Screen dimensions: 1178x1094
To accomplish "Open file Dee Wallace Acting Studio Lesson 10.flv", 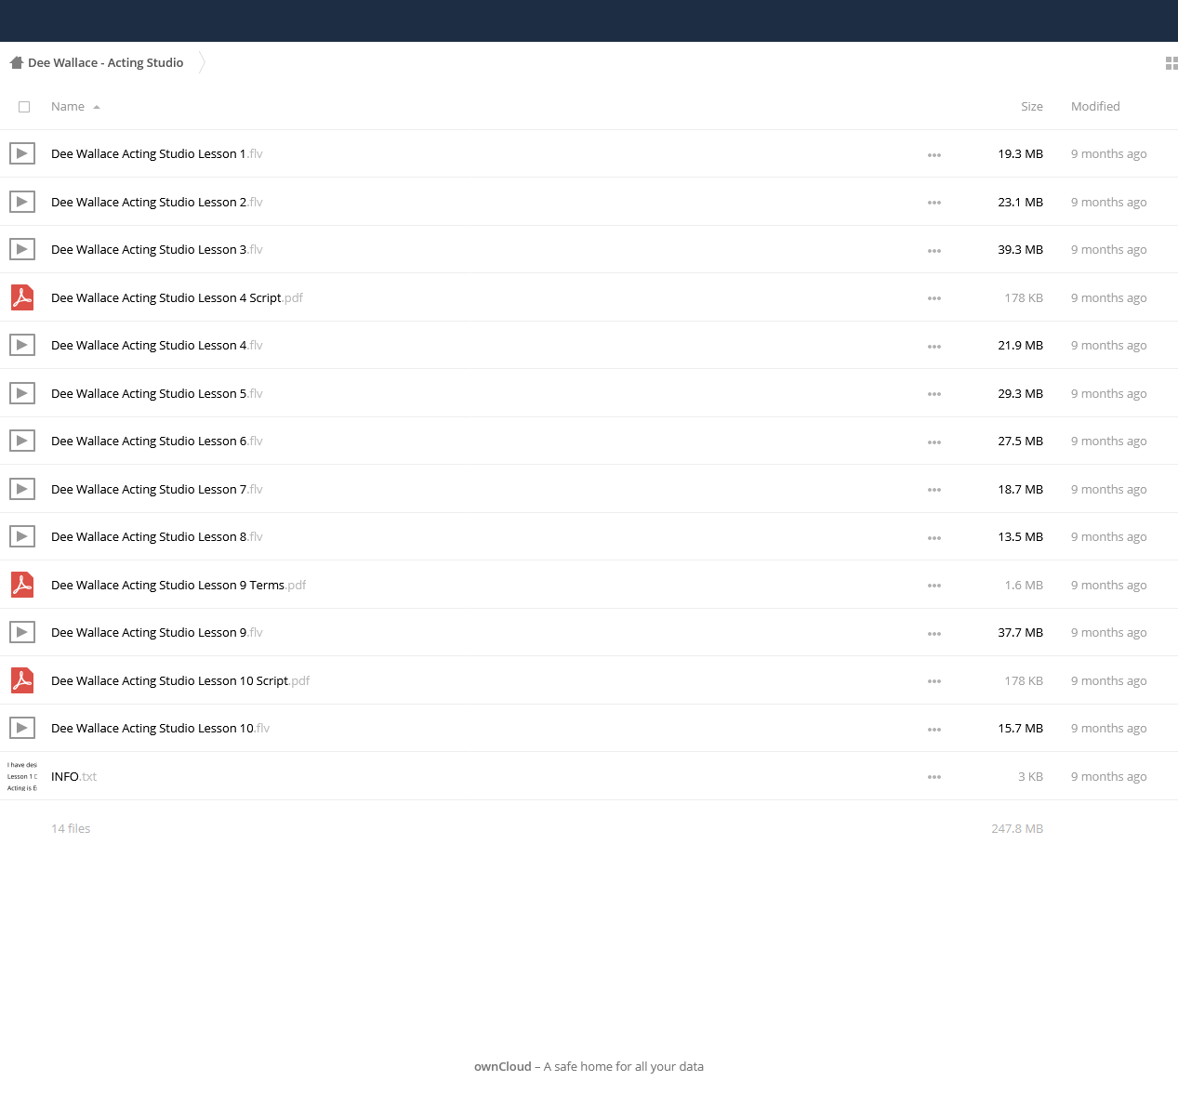I will pos(160,729).
